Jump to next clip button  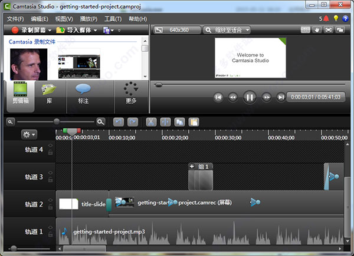(281, 97)
